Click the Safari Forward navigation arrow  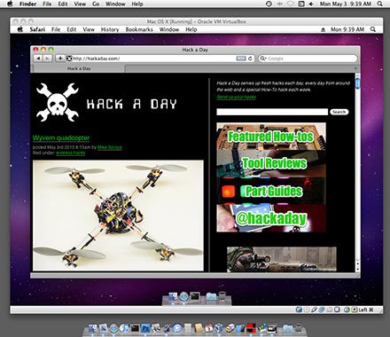pos(47,59)
